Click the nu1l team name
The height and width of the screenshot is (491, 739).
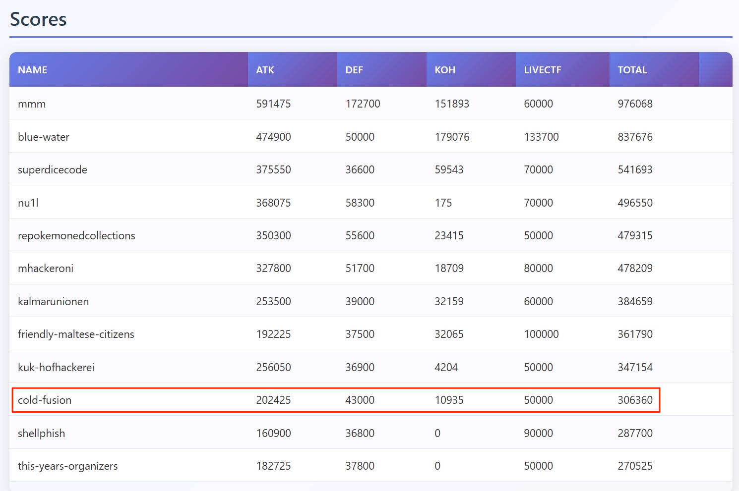(x=28, y=203)
